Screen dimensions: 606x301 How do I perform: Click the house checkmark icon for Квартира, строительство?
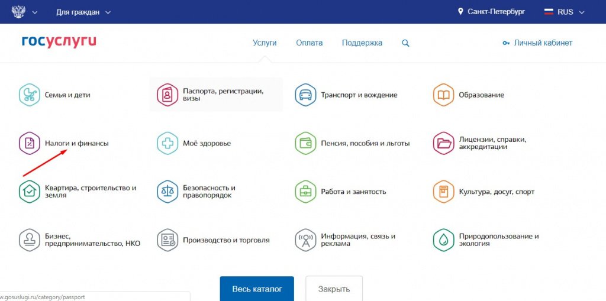tap(30, 192)
